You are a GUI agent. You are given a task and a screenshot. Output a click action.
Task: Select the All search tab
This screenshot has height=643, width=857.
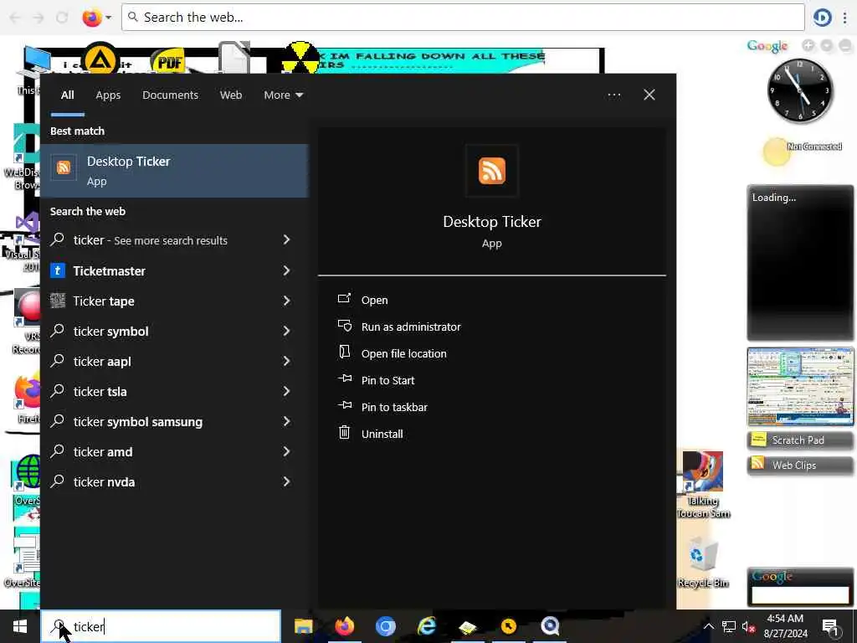click(x=67, y=95)
